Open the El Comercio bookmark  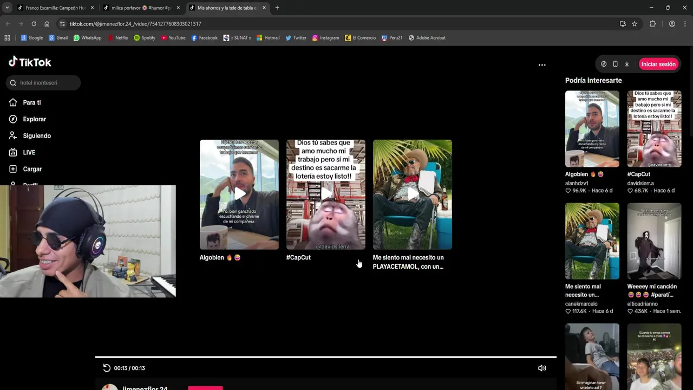[x=360, y=38]
